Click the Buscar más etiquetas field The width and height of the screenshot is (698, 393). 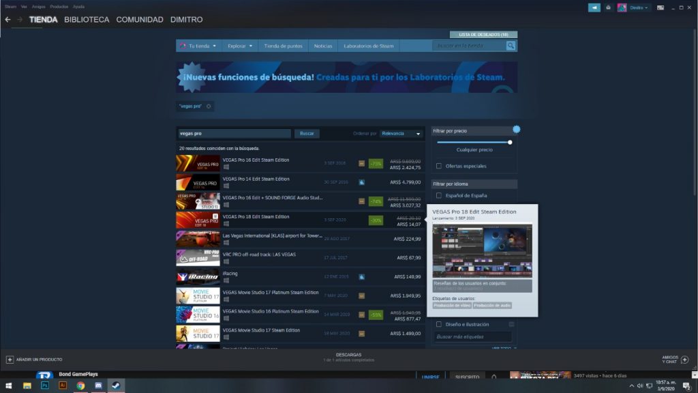(473, 337)
